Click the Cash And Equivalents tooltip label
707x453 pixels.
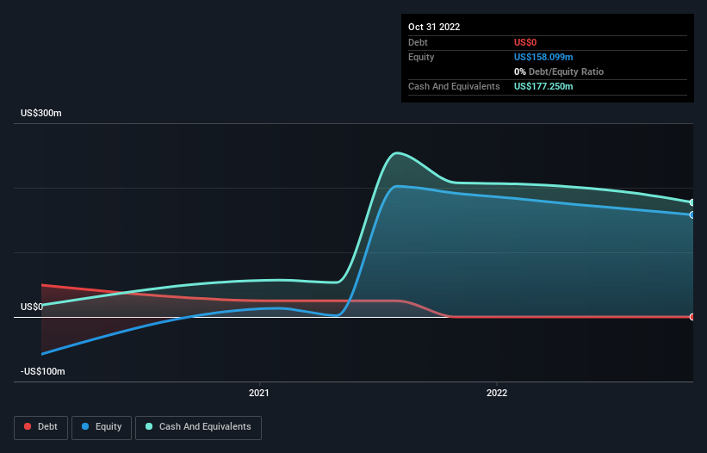(x=454, y=86)
